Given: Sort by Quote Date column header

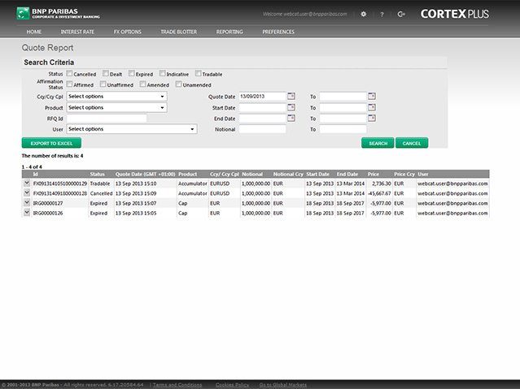Looking at the screenshot, I should [x=145, y=174].
